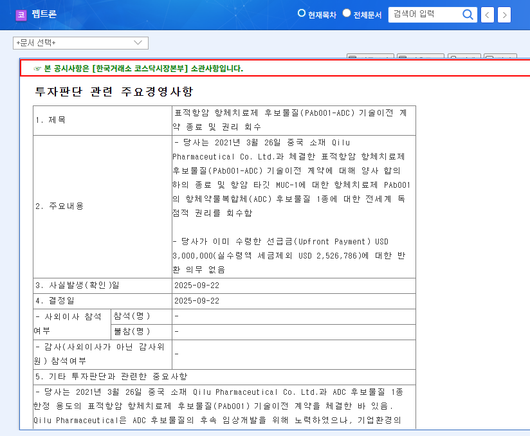Image resolution: width=530 pixels, height=436 pixels.
Task: Click the 2025-09-22 date in 결정일 row
Action: [197, 301]
